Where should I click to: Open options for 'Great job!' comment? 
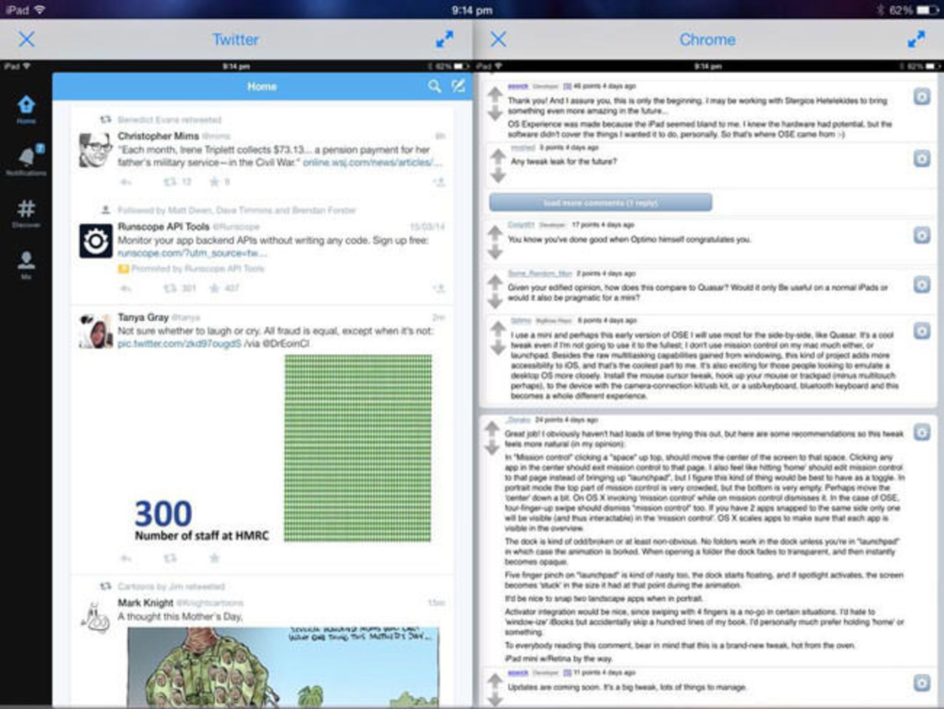[x=922, y=432]
